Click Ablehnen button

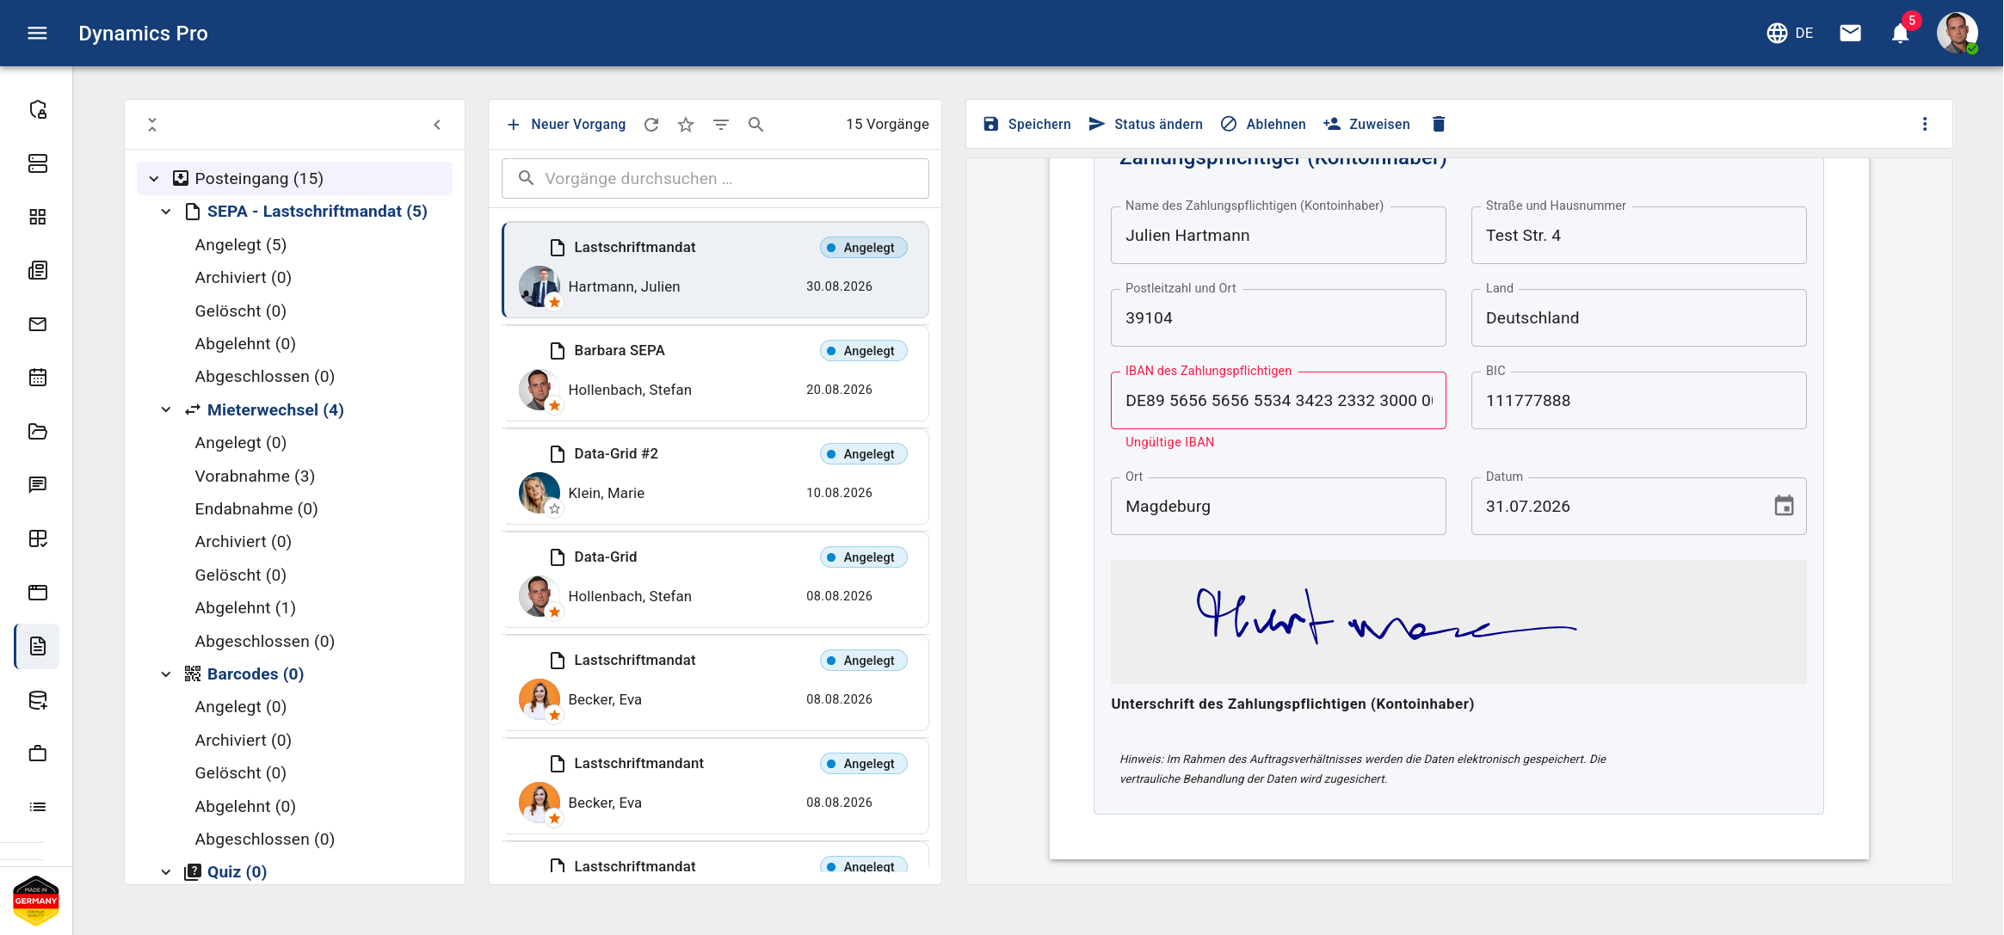1263,124
